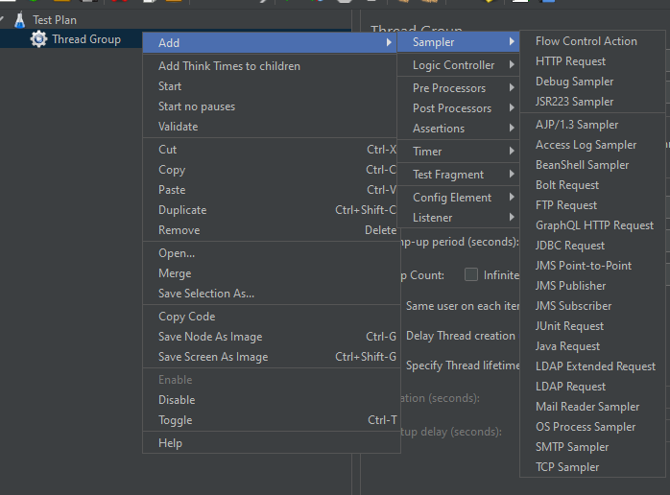The height and width of the screenshot is (495, 670).
Task: Select the Thread Group tree node
Action: (x=86, y=39)
